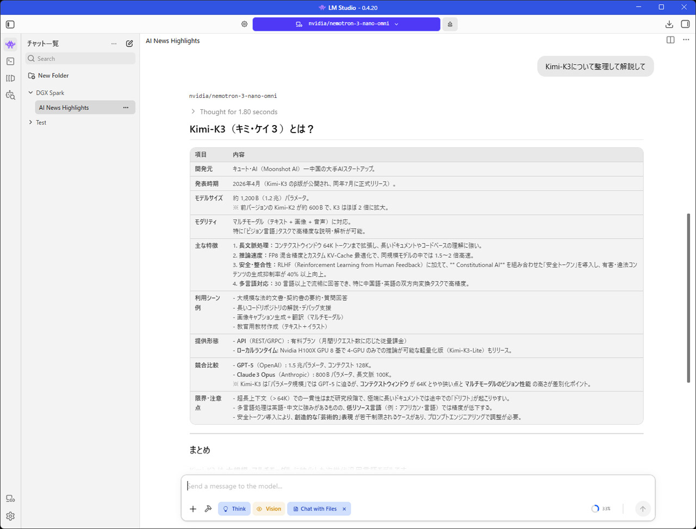Click the チャット一覧 panel title
Screen dimensions: 696x529
coord(43,43)
